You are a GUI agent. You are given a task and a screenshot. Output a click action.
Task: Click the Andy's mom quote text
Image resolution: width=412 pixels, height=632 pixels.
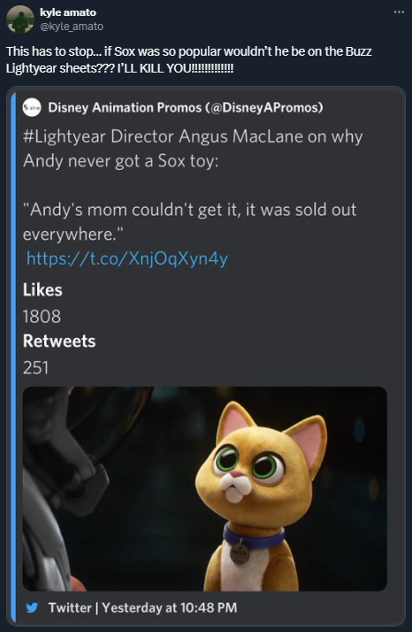coord(190,221)
